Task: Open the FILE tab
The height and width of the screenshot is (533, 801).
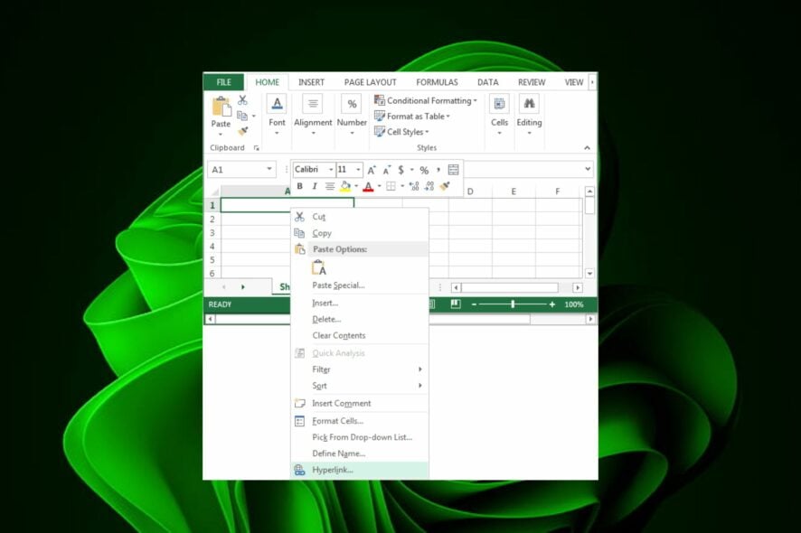Action: click(x=223, y=82)
